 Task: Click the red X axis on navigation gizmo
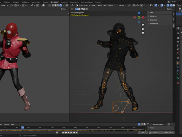click(x=143, y=18)
